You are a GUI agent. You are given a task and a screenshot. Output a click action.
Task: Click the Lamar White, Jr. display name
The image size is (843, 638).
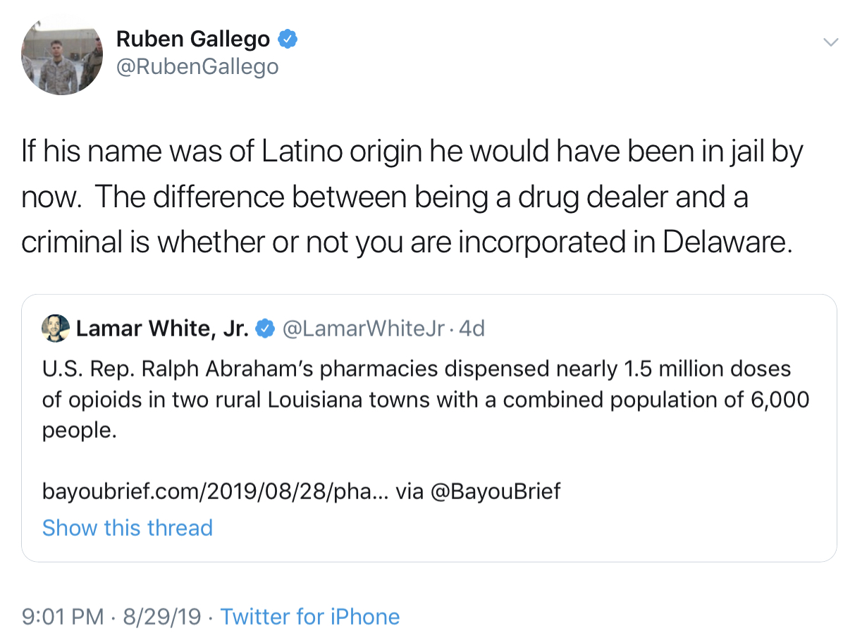(x=161, y=328)
